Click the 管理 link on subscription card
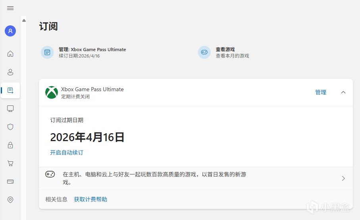 (321, 92)
